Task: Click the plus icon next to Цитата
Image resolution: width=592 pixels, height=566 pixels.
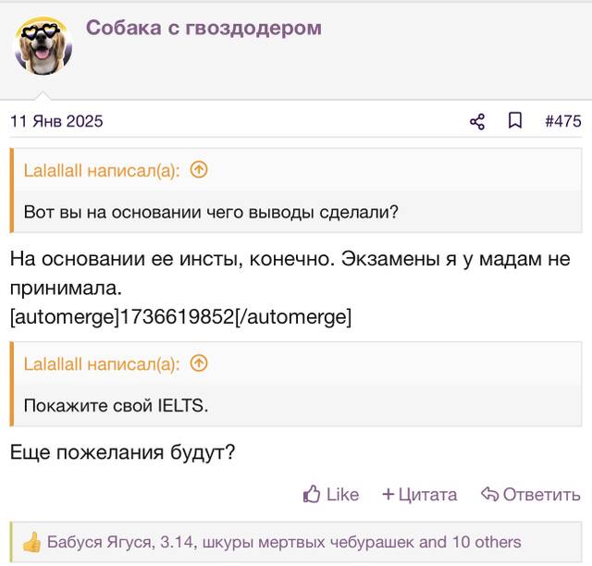Action: pyautogui.click(x=388, y=494)
